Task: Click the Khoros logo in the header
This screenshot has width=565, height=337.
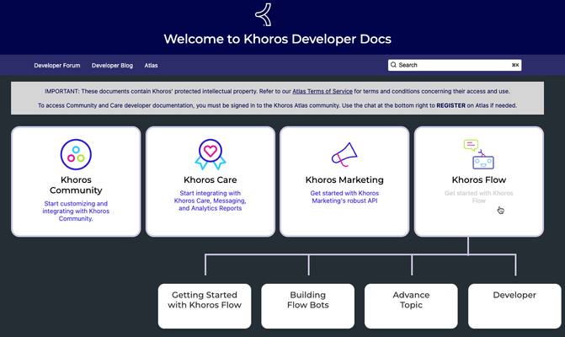Action: [x=264, y=15]
